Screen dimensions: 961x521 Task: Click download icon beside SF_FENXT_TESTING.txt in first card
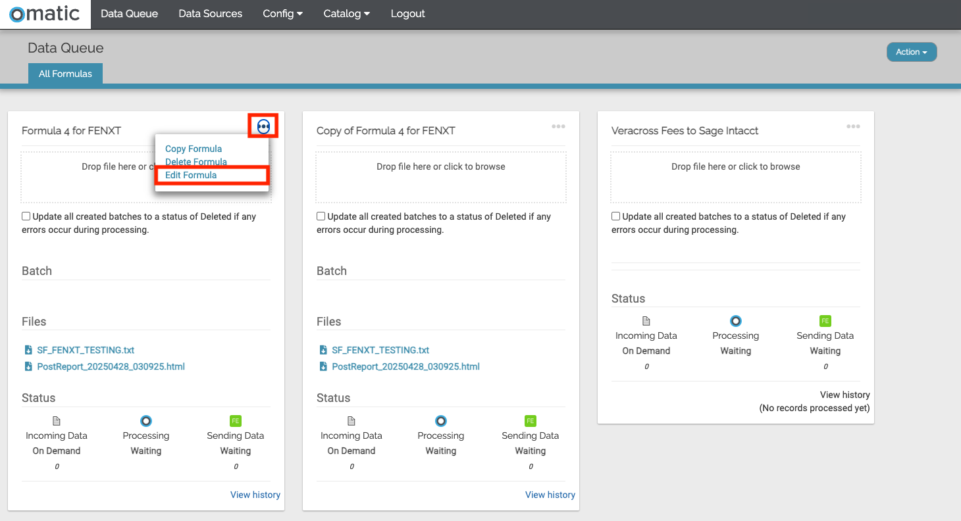click(28, 350)
